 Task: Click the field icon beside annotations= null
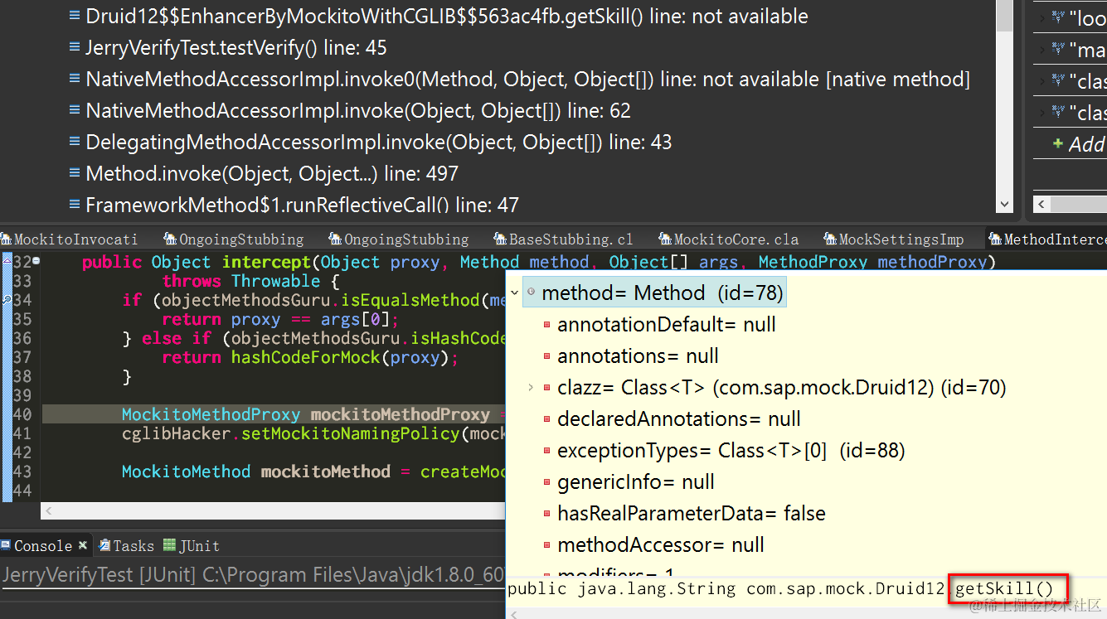click(546, 356)
